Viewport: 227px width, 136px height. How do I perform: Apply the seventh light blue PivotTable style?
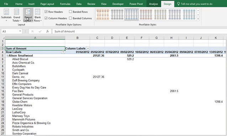(189, 15)
